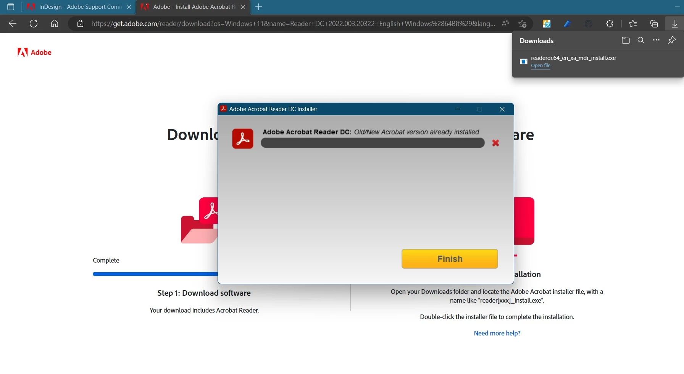Image resolution: width=684 pixels, height=374 pixels.
Task: Click the address bar URL
Action: 293,24
